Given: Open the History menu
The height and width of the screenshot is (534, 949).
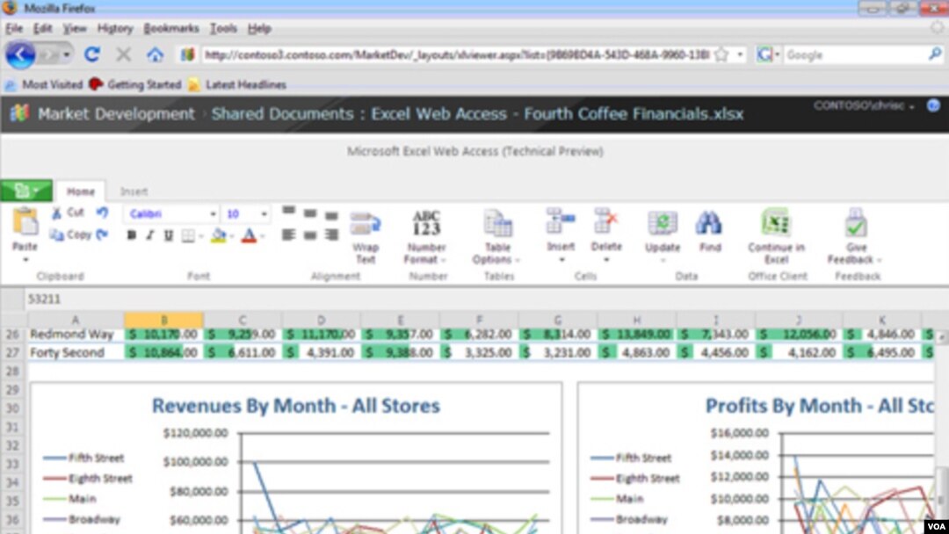Looking at the screenshot, I should (x=115, y=28).
